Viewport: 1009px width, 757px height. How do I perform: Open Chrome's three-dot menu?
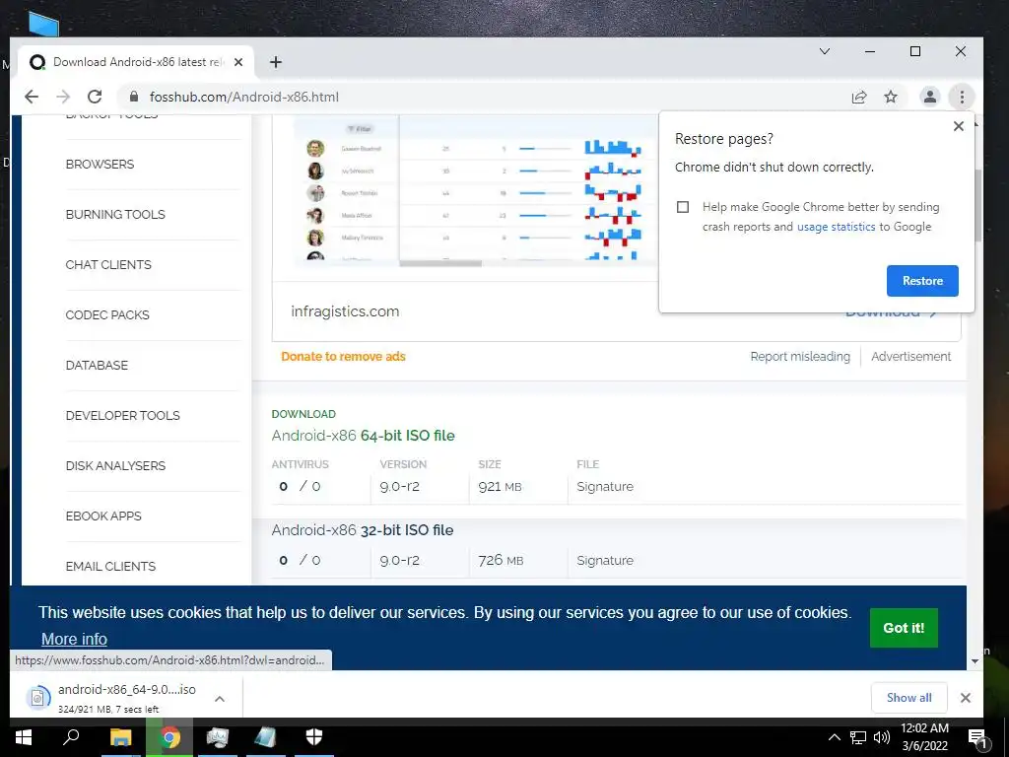[962, 98]
